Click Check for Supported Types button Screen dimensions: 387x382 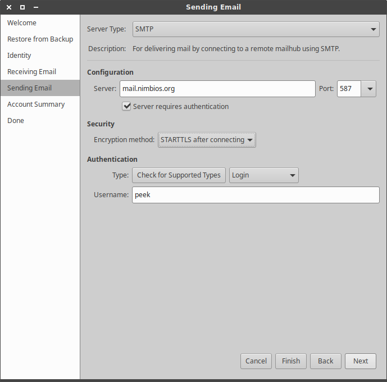pos(179,175)
